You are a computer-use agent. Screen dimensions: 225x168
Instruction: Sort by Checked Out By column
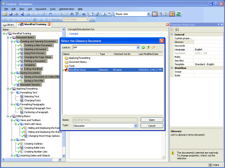coord(125,54)
